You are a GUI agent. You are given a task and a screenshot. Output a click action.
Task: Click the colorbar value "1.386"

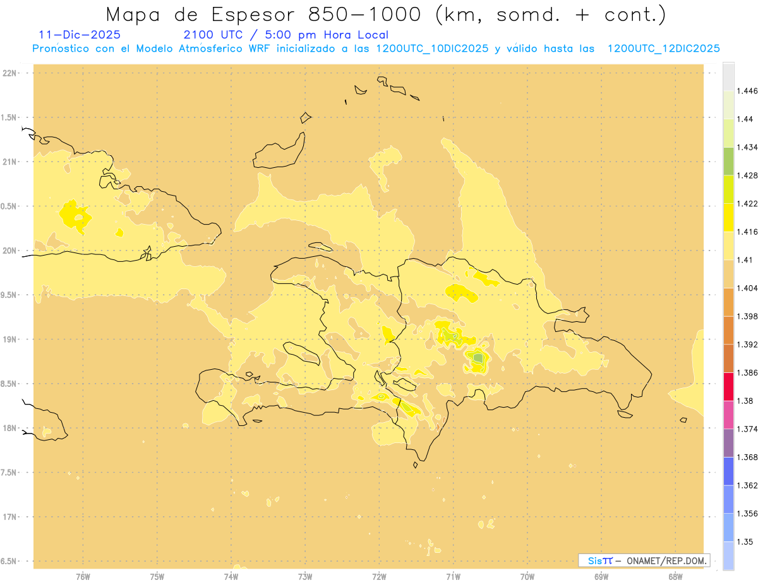point(747,372)
